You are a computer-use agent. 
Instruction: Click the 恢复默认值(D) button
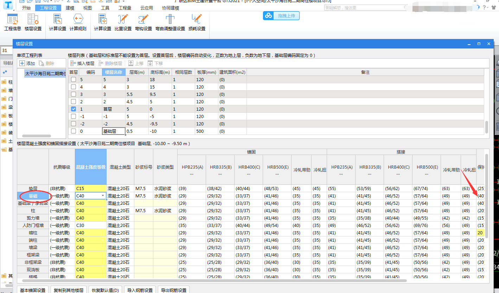tap(105, 290)
